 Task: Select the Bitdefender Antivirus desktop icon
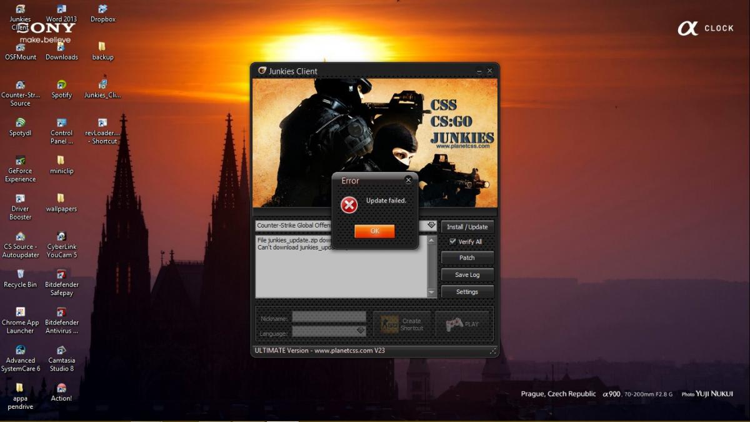pos(61,321)
